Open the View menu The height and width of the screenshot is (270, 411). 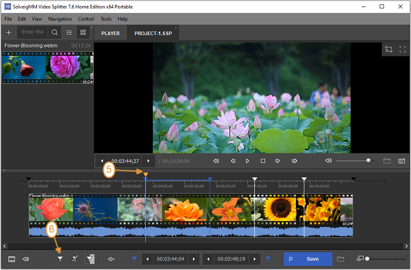coord(37,19)
